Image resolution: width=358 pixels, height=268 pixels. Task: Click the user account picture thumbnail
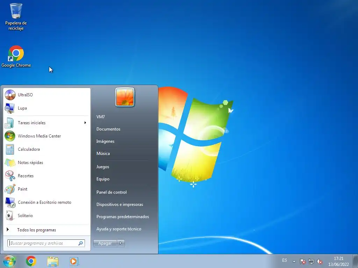[x=125, y=97]
